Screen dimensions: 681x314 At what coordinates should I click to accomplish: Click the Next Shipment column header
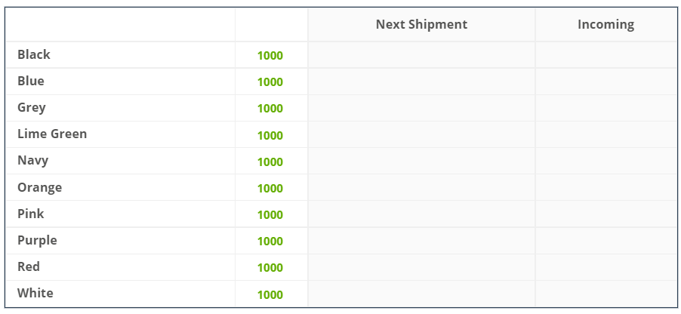[x=421, y=24]
